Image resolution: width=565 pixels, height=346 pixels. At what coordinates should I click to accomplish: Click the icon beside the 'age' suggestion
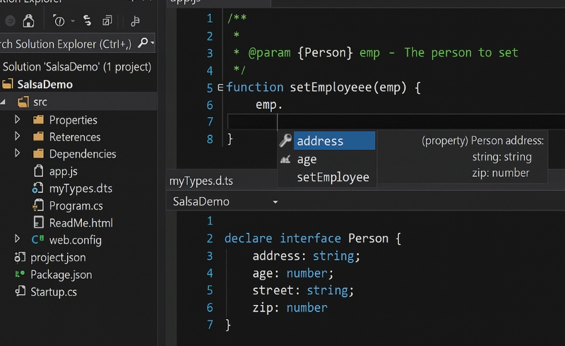285,159
